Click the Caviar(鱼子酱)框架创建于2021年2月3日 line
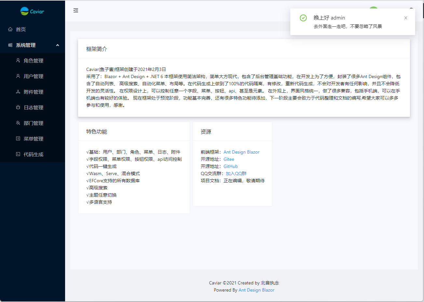Viewport: 424px width, 302px height. tap(126, 69)
